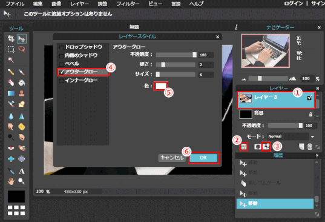325x222 pixels.
Task: Open the モード Normal dropdown
Action: tap(291, 136)
